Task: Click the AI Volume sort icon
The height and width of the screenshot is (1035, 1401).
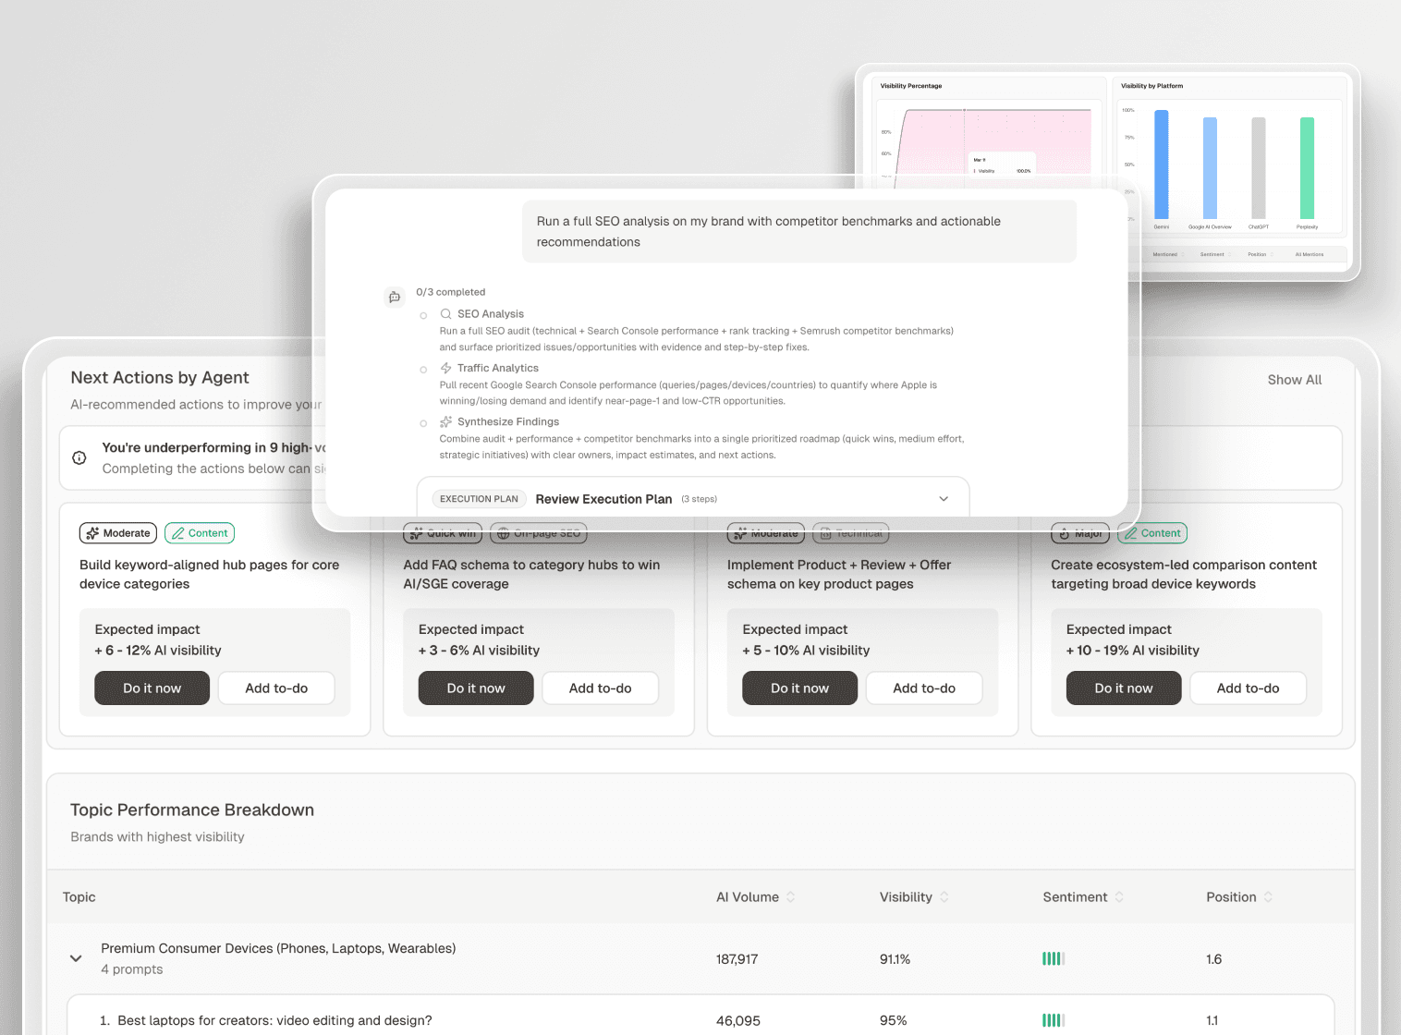Action: point(791,897)
